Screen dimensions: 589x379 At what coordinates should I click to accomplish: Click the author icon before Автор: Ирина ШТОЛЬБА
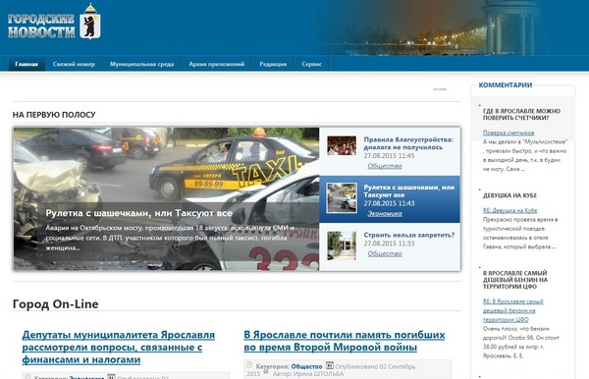[266, 372]
